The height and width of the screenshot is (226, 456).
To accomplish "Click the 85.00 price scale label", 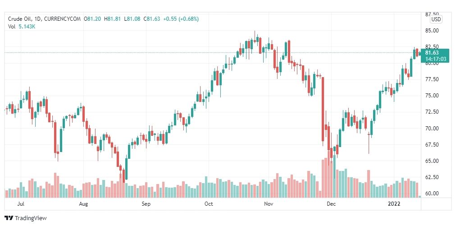I will point(432,31).
